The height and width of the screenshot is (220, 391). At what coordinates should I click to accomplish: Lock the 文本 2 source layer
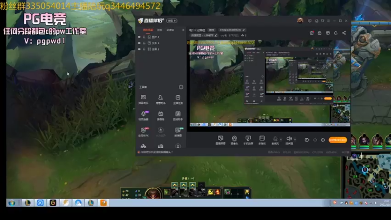pyautogui.click(x=144, y=43)
